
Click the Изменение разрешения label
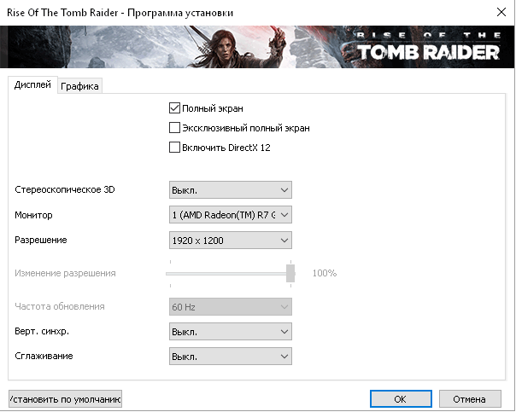click(x=65, y=273)
